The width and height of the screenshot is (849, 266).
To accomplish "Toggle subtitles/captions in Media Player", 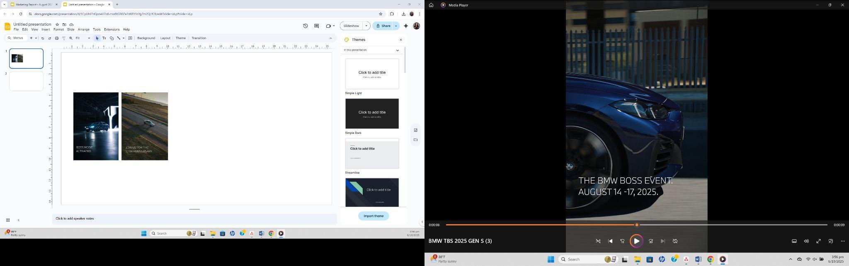I will point(794,241).
